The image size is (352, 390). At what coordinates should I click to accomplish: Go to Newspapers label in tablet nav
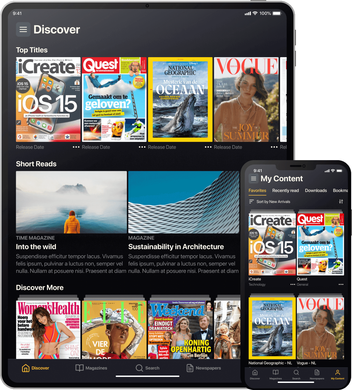point(208,368)
